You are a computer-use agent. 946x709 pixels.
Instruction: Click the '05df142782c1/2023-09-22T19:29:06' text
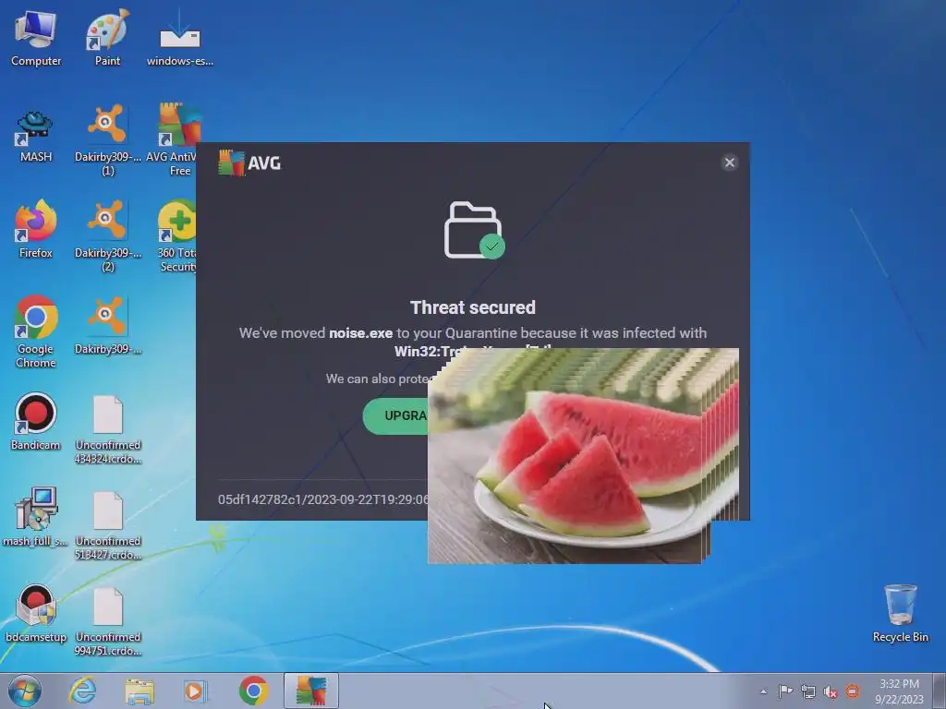(x=322, y=499)
